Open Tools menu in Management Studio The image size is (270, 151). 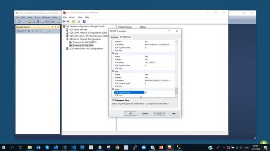(37, 17)
